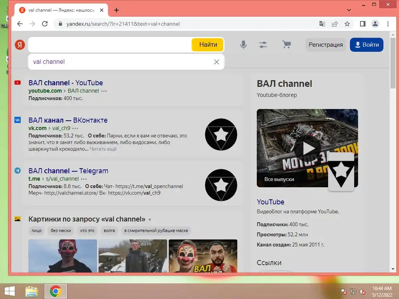Open three-dot menu of t.me result

point(84,179)
